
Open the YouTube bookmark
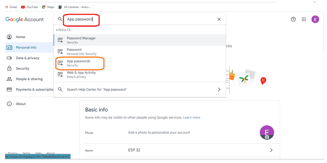point(29,7)
